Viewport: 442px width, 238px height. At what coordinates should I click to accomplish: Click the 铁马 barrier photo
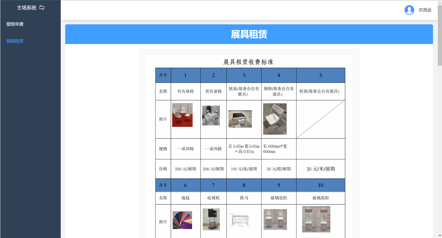[x=240, y=221]
